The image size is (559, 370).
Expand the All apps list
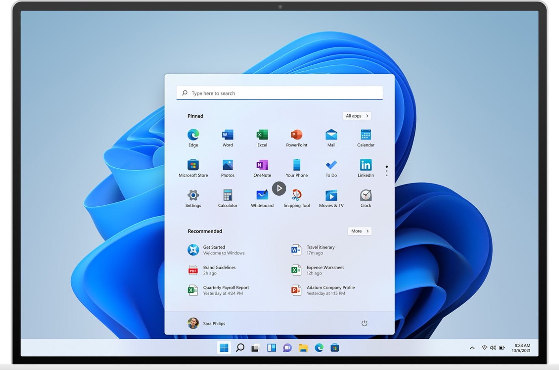pyautogui.click(x=357, y=116)
